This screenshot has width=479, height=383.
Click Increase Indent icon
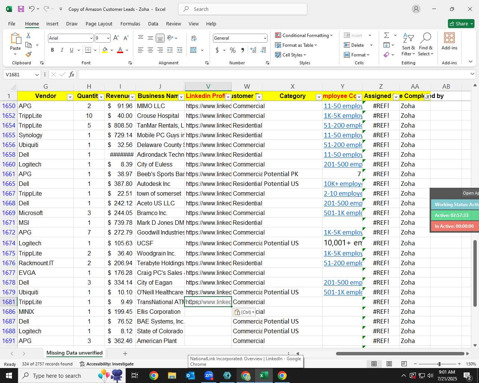(x=180, y=50)
